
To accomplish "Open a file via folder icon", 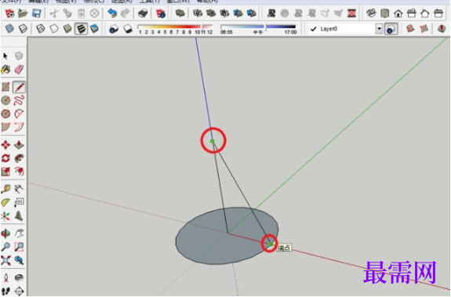I will coord(23,13).
